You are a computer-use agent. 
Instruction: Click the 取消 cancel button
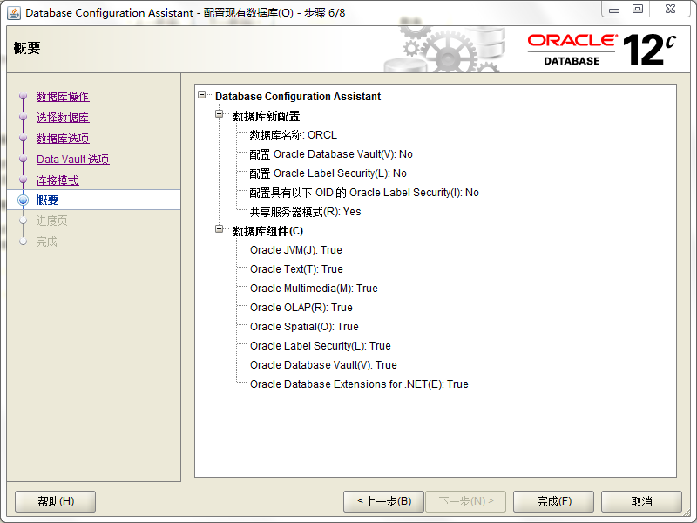[641, 502]
